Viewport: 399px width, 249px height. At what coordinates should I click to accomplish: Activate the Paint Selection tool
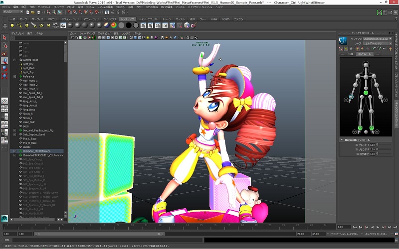pyautogui.click(x=4, y=53)
